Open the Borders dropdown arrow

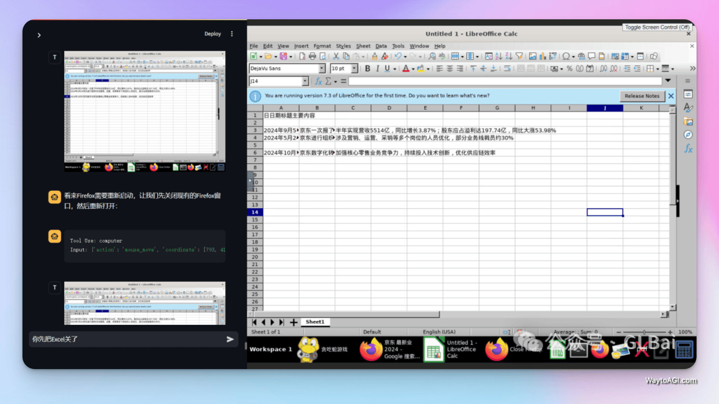[x=658, y=69]
